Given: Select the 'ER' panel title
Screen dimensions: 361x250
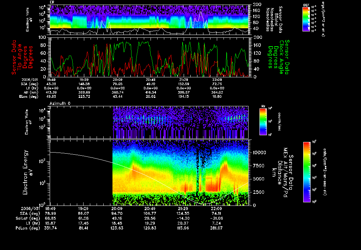Looking at the screenshot, I should coord(52,2).
